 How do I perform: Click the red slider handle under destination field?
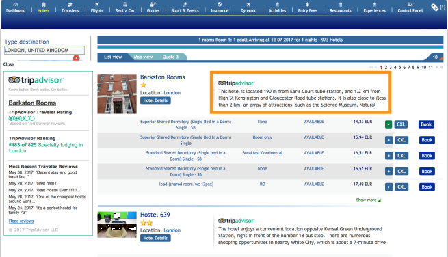tap(76, 58)
